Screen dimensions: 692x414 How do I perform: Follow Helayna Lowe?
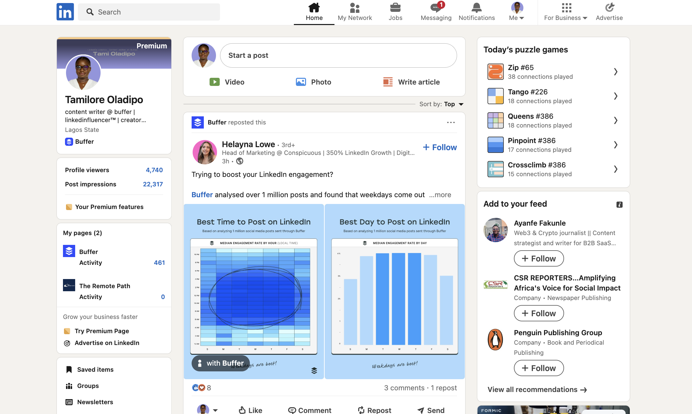coord(439,147)
